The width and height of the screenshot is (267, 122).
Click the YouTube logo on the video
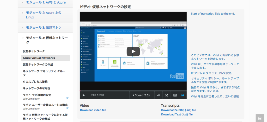coord(177,76)
